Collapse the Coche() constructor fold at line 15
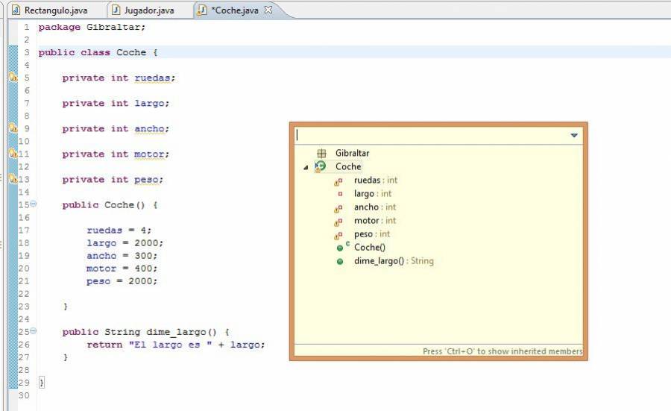 (33, 204)
